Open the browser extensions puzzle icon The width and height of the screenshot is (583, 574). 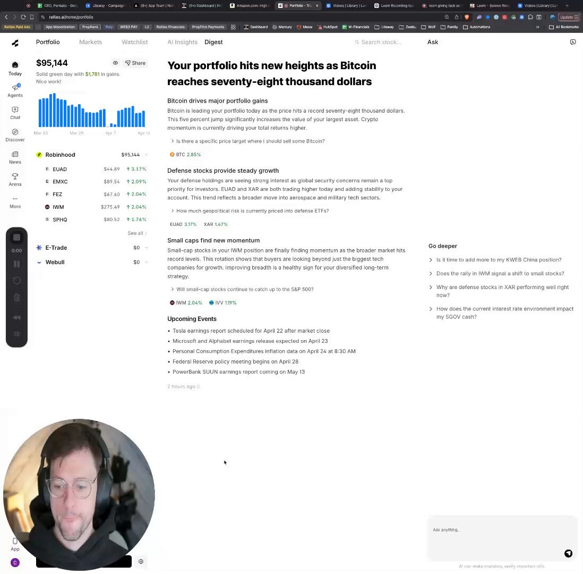click(530, 17)
